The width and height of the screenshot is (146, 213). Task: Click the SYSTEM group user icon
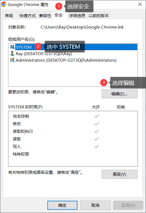click(x=12, y=47)
